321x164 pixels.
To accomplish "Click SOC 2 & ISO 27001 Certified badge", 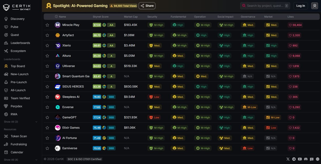I will [x=85, y=159].
